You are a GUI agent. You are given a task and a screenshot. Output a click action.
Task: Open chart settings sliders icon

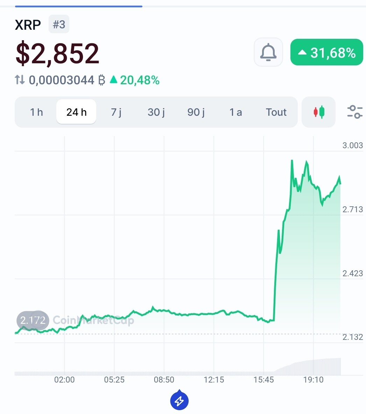point(355,112)
